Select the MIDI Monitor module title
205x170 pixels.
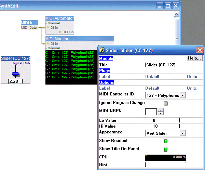pyautogui.click(x=80, y=39)
